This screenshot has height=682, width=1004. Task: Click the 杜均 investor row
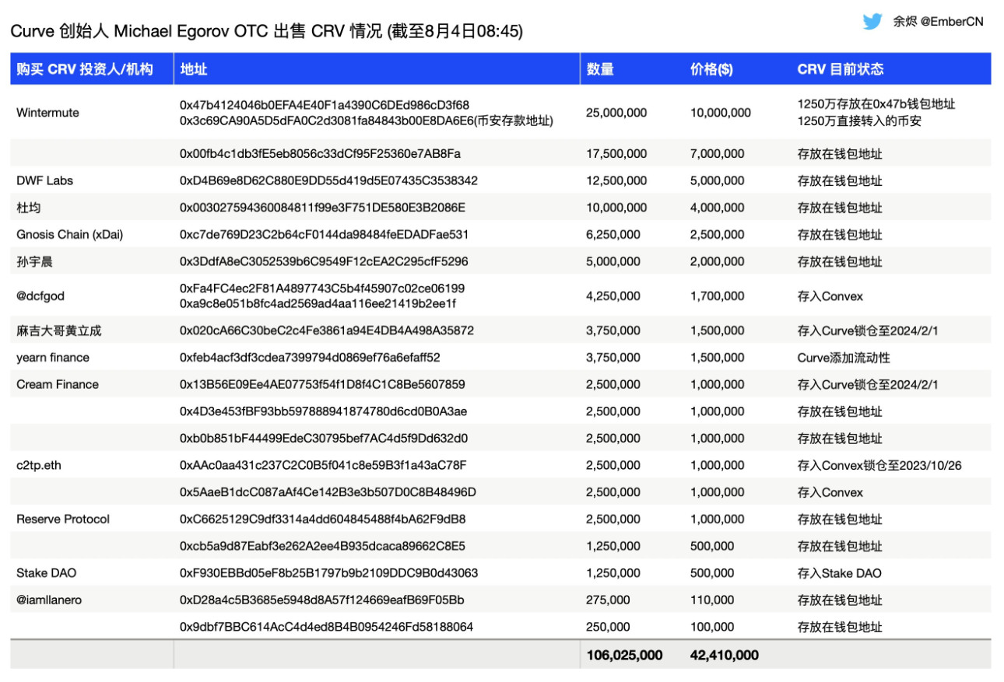click(27, 207)
